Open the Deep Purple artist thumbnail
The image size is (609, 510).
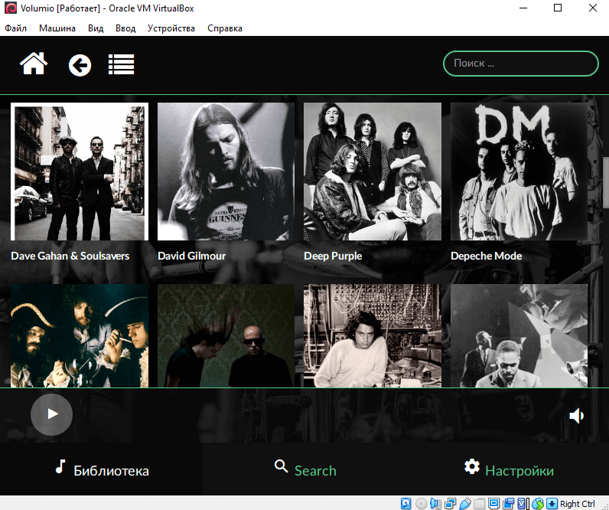click(372, 172)
